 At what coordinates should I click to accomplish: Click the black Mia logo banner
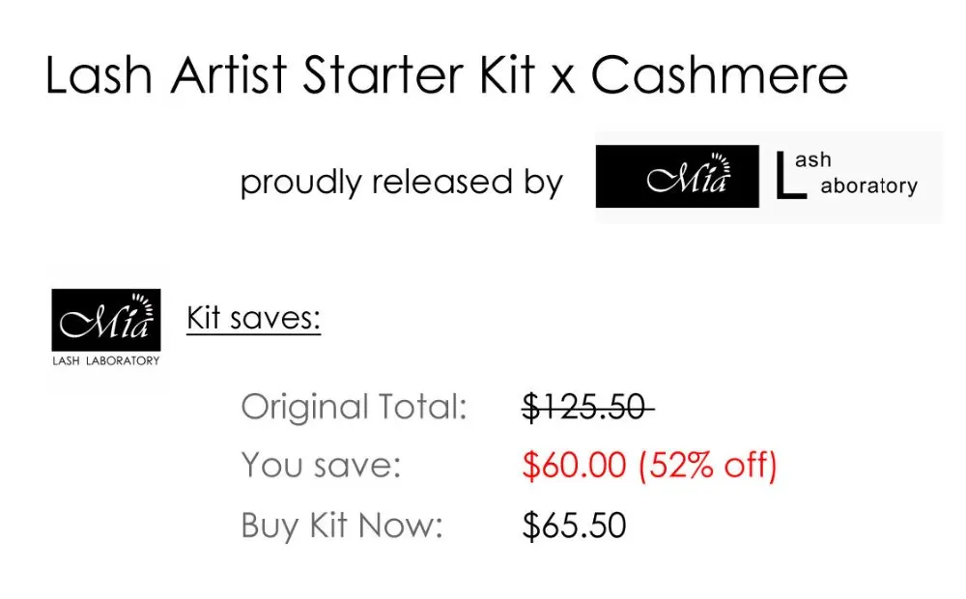(x=677, y=176)
